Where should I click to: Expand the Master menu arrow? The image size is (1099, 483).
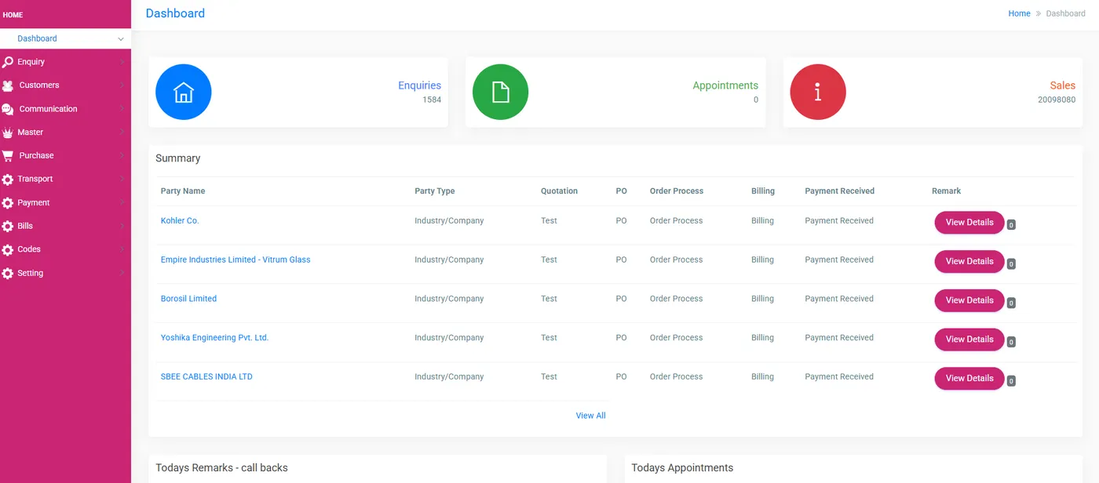pos(122,133)
